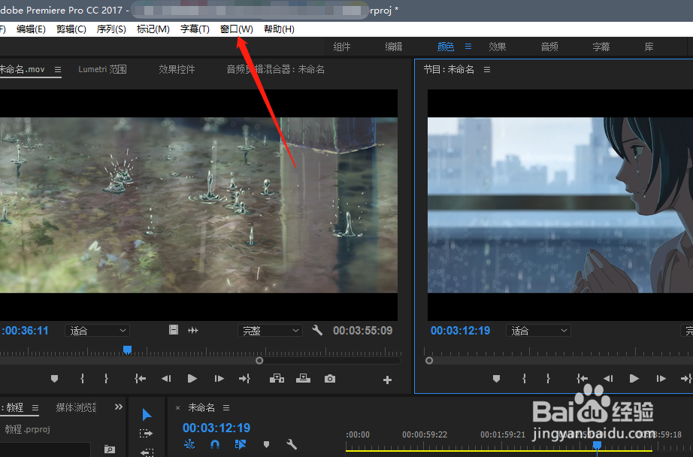
Task: Step forward one frame in Program monitor
Action: [661, 379]
